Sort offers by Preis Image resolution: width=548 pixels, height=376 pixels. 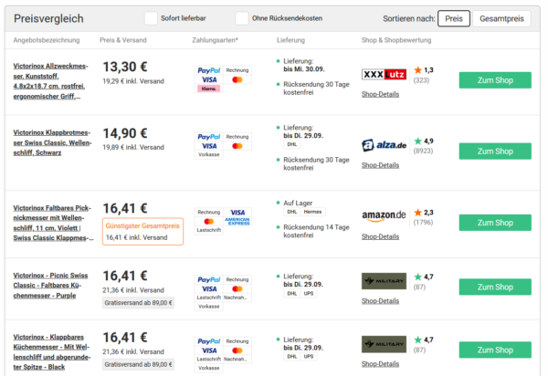[x=454, y=18]
